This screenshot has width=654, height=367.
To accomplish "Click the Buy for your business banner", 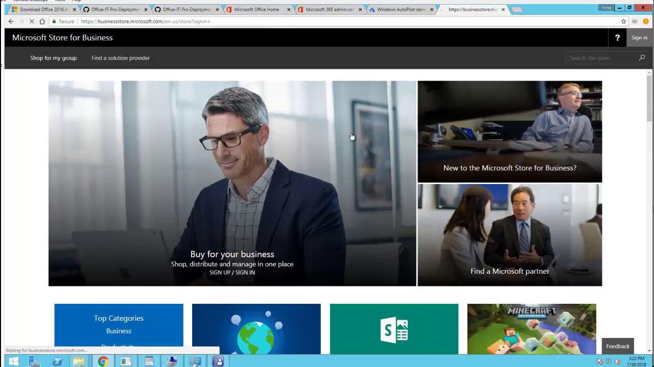I will click(x=232, y=183).
